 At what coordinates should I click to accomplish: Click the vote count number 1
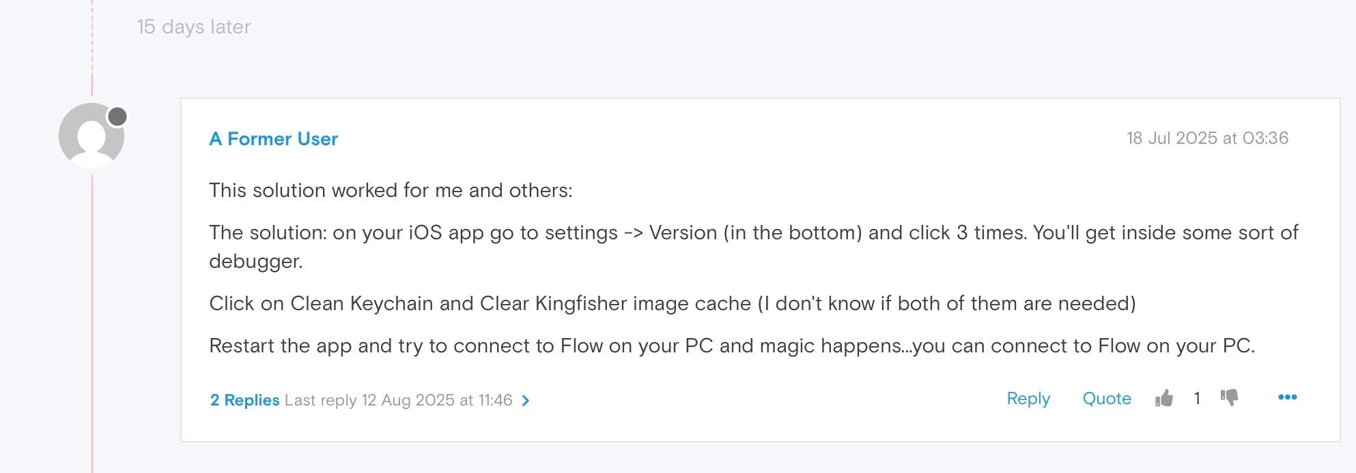(x=1197, y=399)
